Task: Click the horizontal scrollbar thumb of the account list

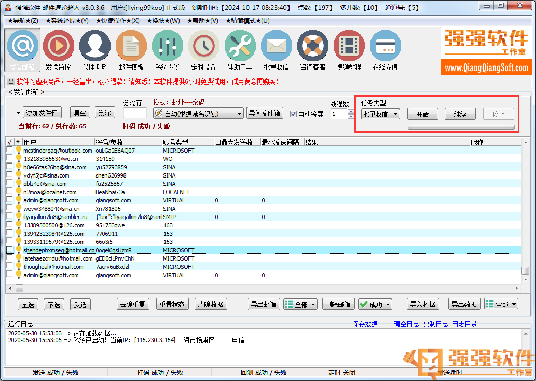Action: click(x=20, y=288)
